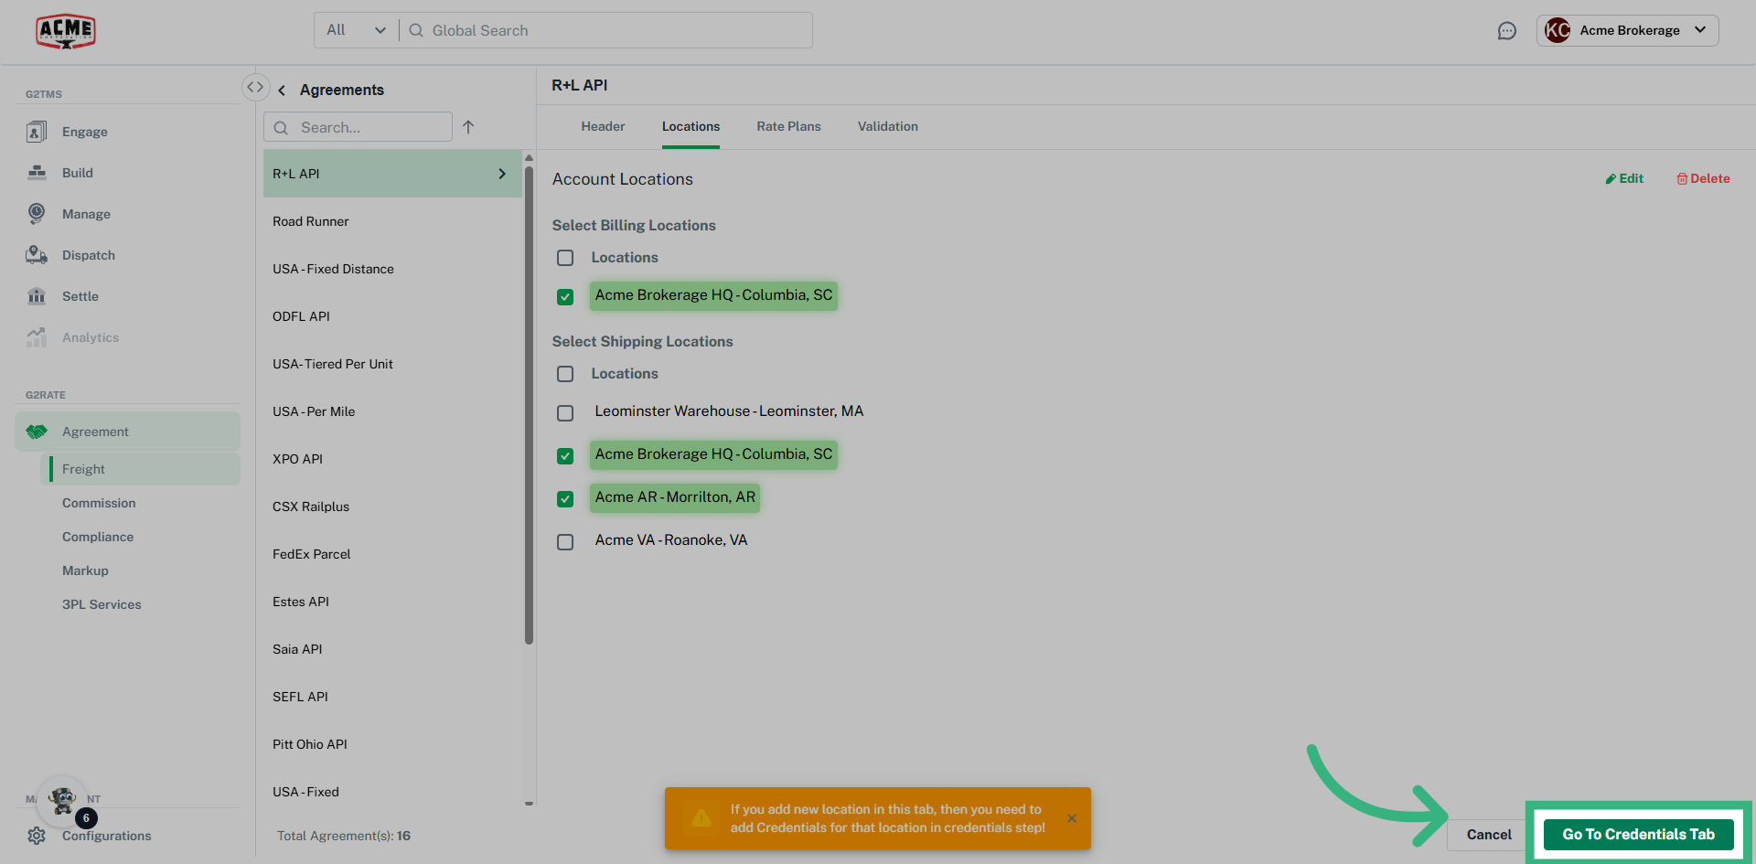Collapse sidebar with code-bracket toggle icon

255,87
